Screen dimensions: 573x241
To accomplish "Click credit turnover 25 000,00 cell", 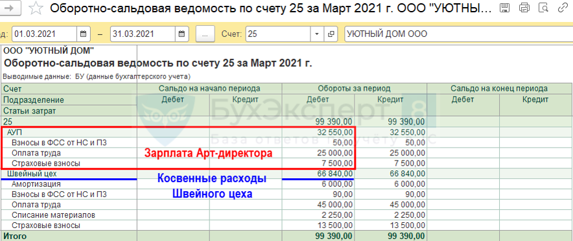I will 390,153.
